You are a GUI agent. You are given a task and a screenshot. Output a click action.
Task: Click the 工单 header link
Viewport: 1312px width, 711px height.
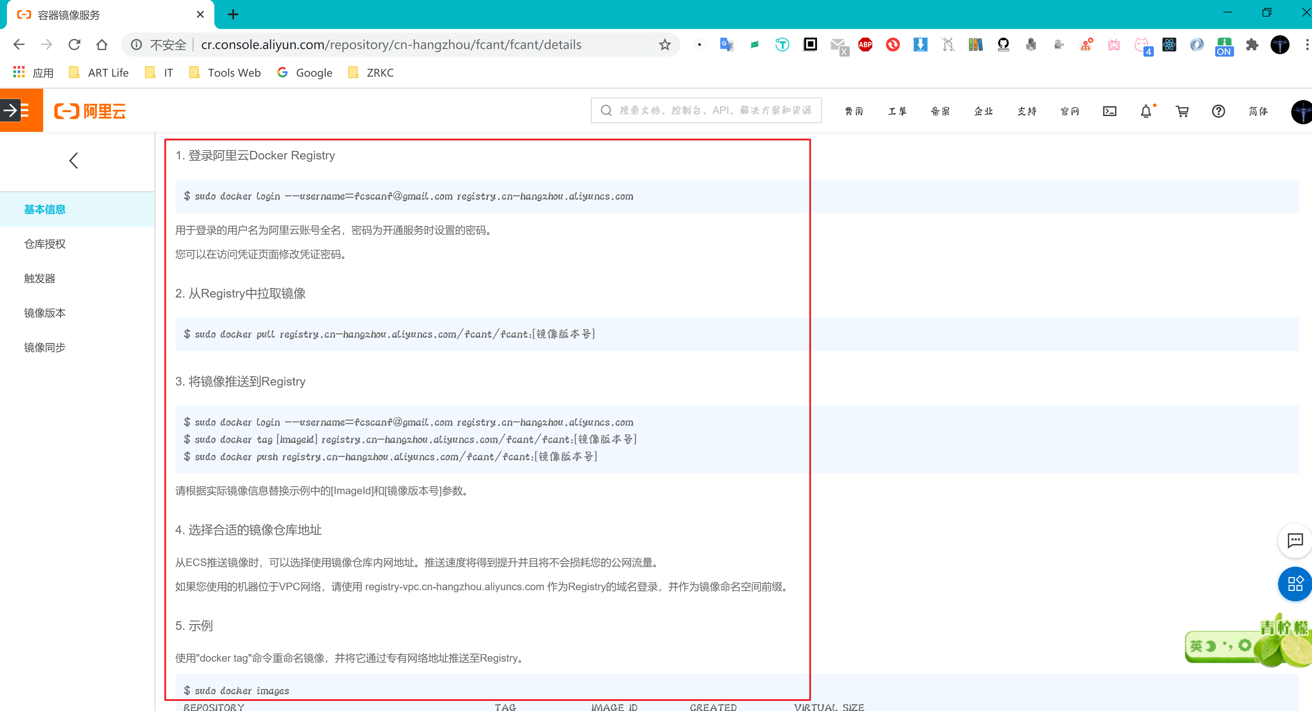click(897, 111)
